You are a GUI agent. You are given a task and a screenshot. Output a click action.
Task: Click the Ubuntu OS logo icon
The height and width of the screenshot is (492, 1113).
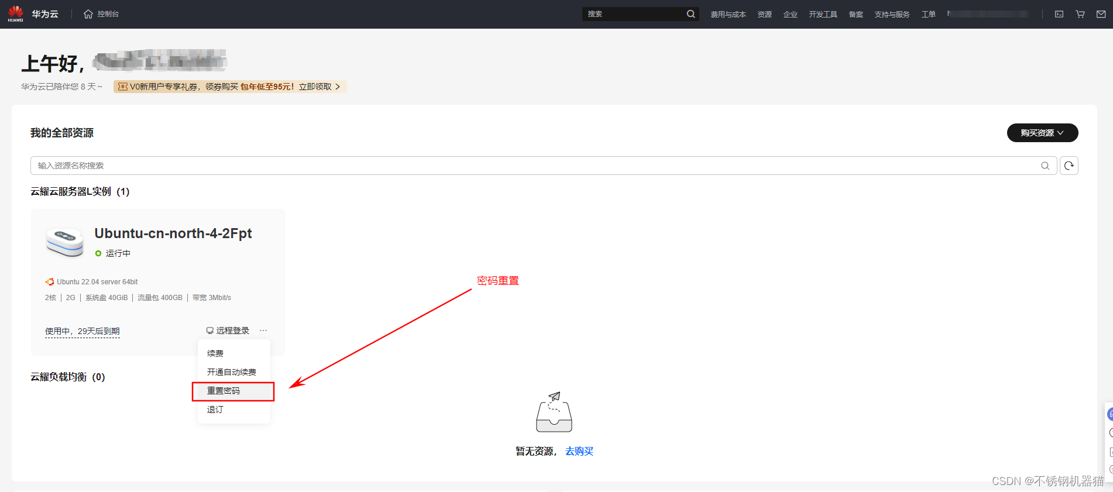[50, 282]
